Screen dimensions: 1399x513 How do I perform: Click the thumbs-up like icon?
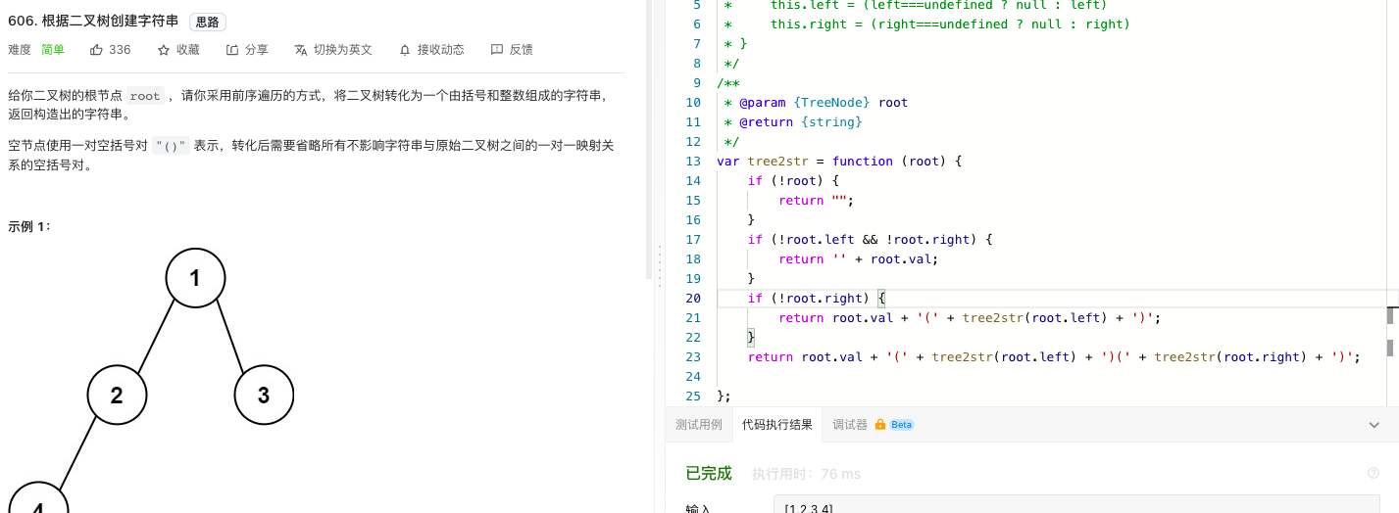tap(96, 50)
